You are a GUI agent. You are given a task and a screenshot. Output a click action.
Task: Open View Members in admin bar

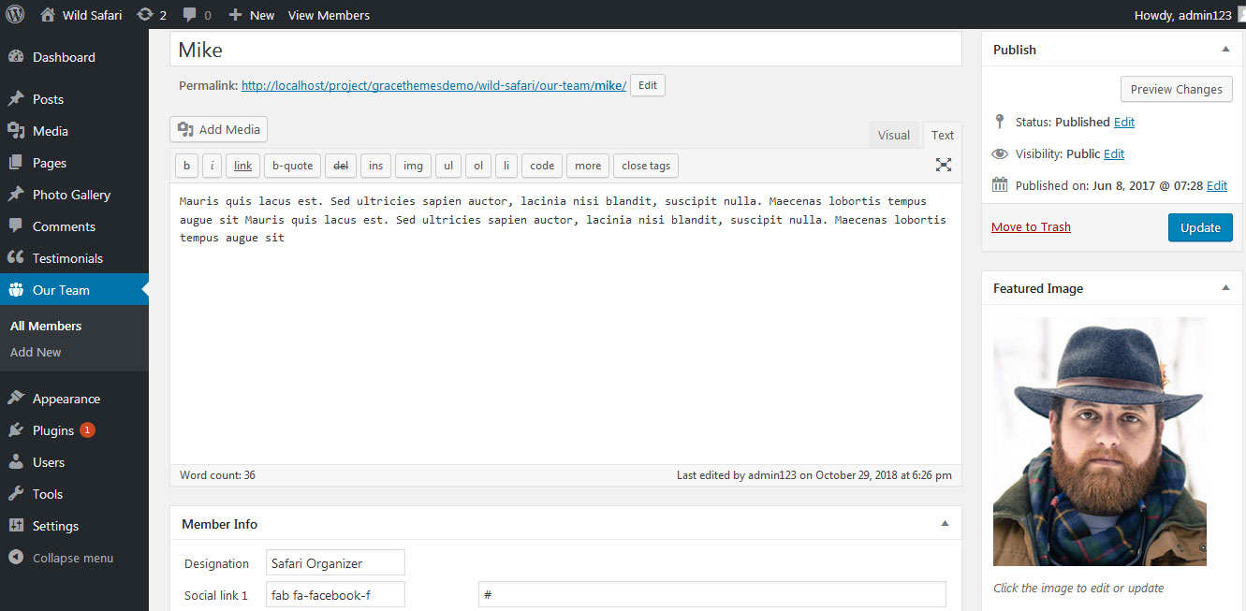(329, 15)
